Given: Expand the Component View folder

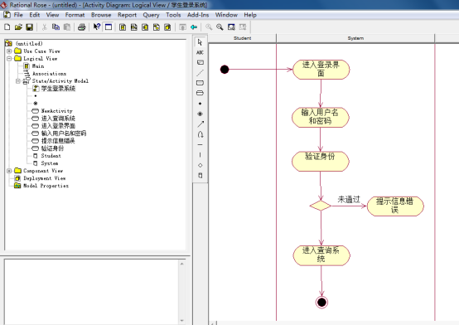Looking at the screenshot, I should [x=9, y=171].
